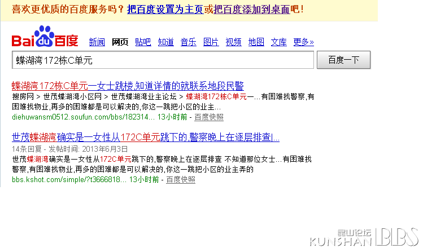The image size is (423, 252).
Task: Open the 地图 tab
Action: (256, 42)
